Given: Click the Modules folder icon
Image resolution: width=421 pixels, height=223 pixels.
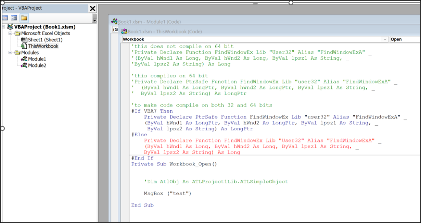Looking at the screenshot, I should click(x=17, y=52).
